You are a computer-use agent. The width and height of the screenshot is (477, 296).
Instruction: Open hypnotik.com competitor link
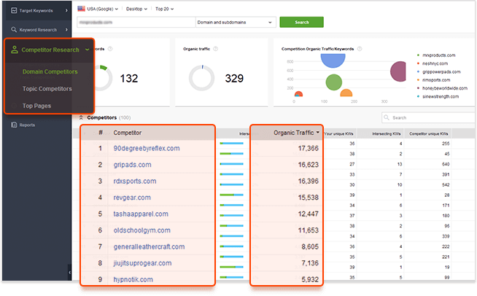[133, 279]
